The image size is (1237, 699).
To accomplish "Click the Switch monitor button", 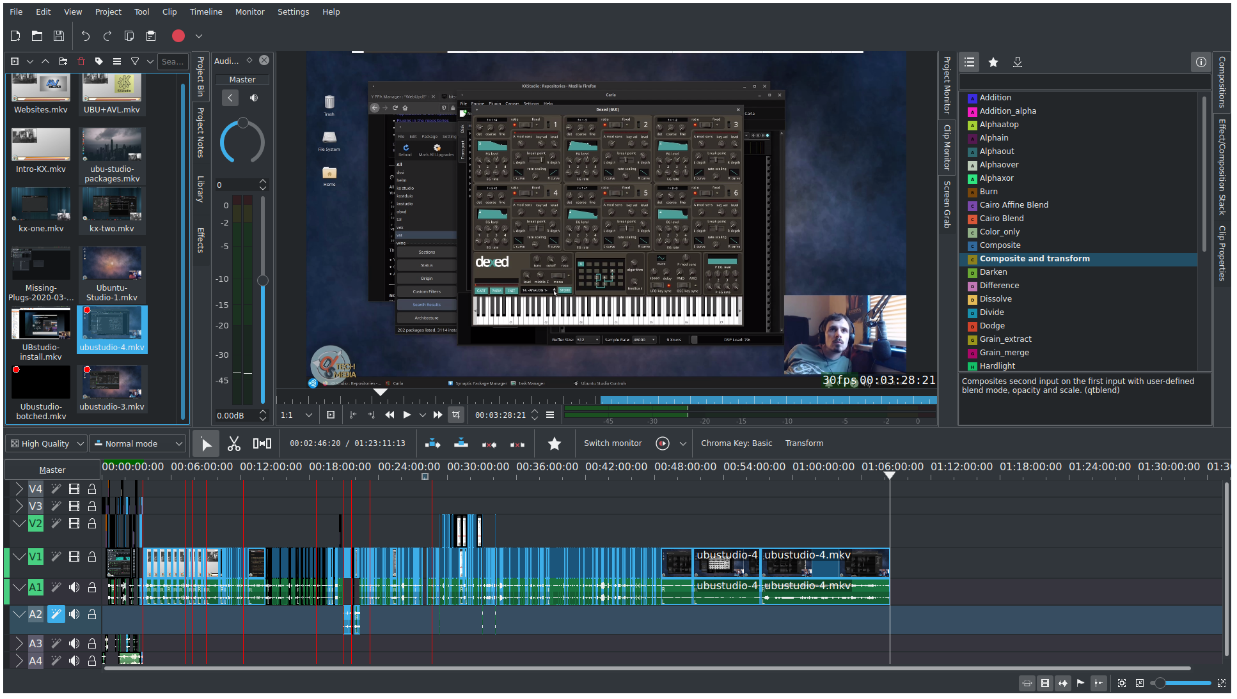I will (612, 443).
